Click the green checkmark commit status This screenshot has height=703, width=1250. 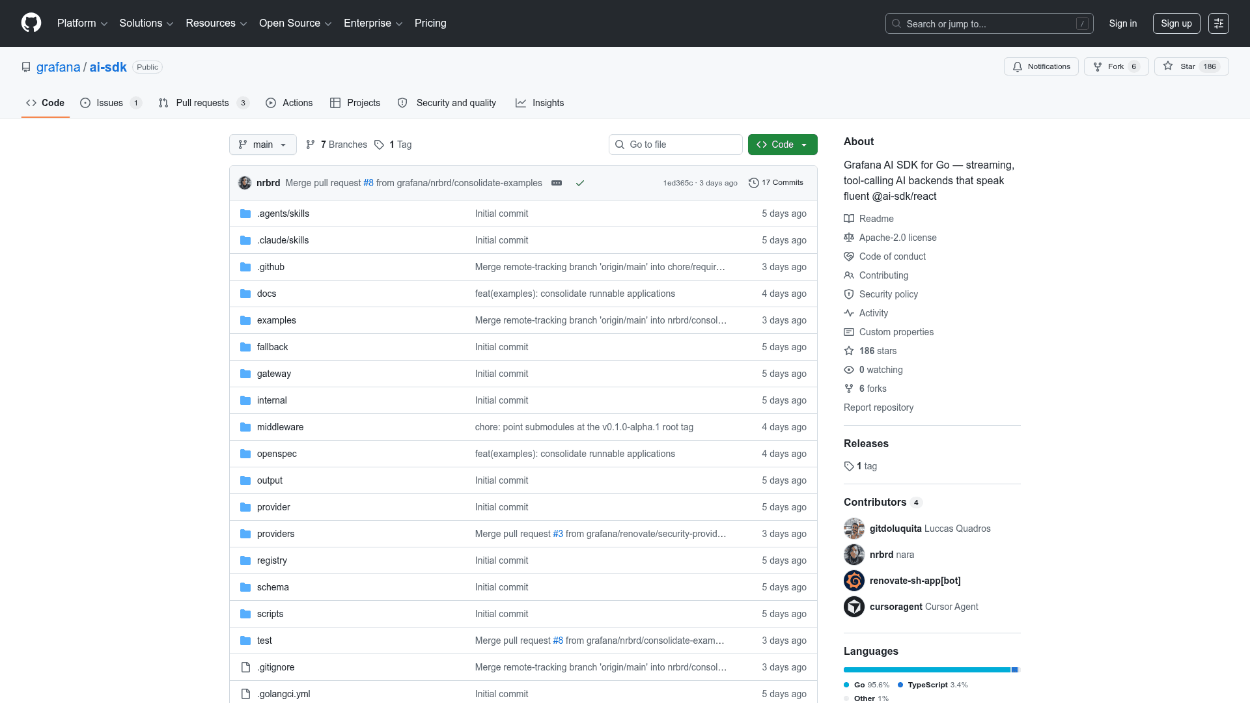(x=580, y=183)
